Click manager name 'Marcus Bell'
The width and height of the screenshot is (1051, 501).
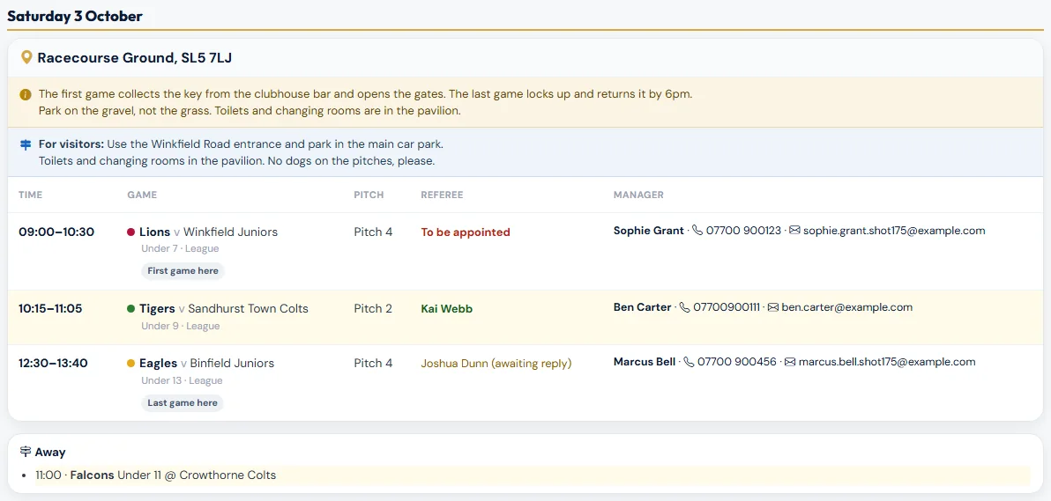[x=645, y=362]
